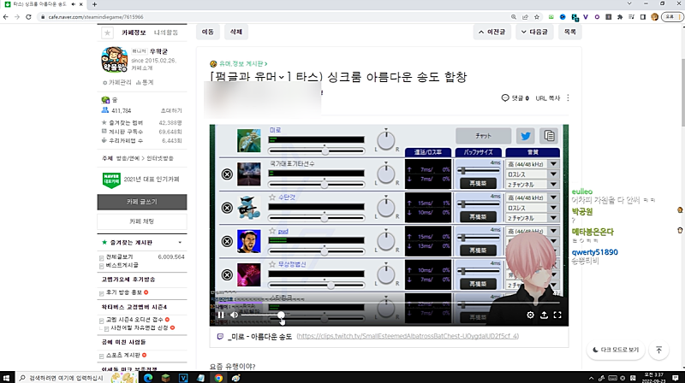Expand the 유머,정보 게시판 board link
Screen dimensions: 685x383
pos(238,63)
